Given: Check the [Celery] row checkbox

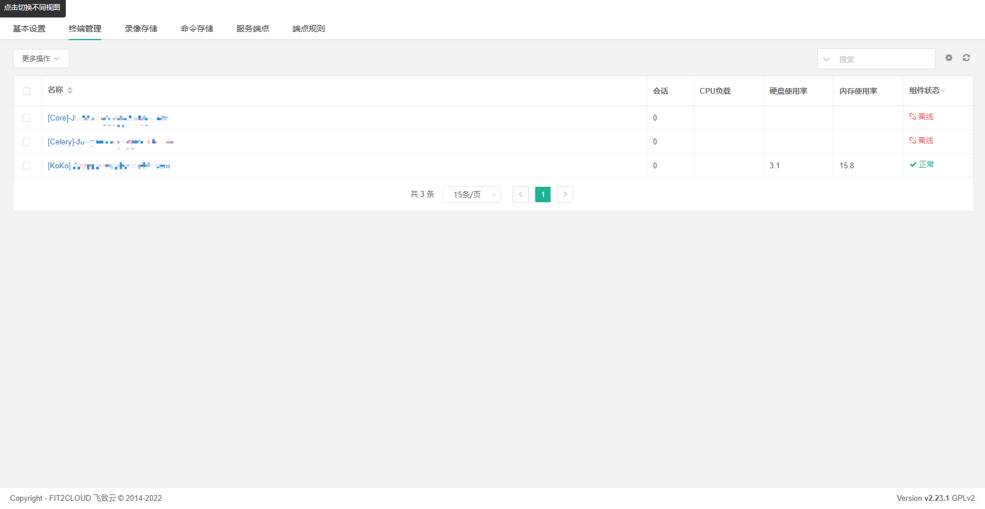Looking at the screenshot, I should [27, 142].
